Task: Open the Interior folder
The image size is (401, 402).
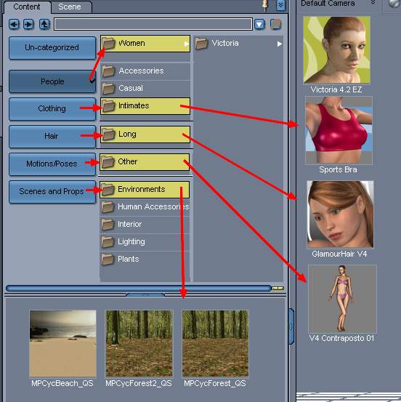Action: [x=145, y=225]
